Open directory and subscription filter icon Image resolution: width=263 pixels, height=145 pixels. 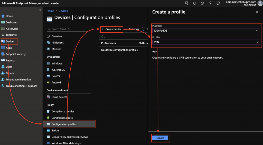point(186,3)
